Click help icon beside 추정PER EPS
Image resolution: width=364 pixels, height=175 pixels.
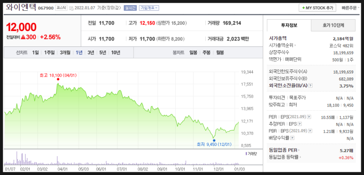coord(299,124)
